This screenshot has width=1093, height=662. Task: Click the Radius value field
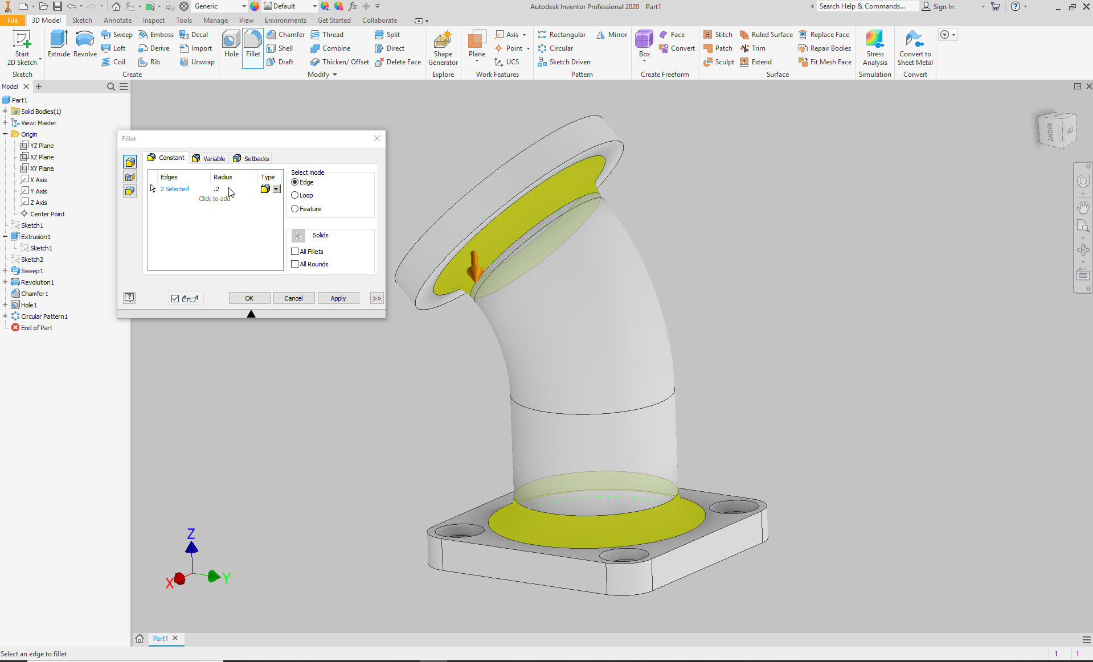pyautogui.click(x=234, y=189)
